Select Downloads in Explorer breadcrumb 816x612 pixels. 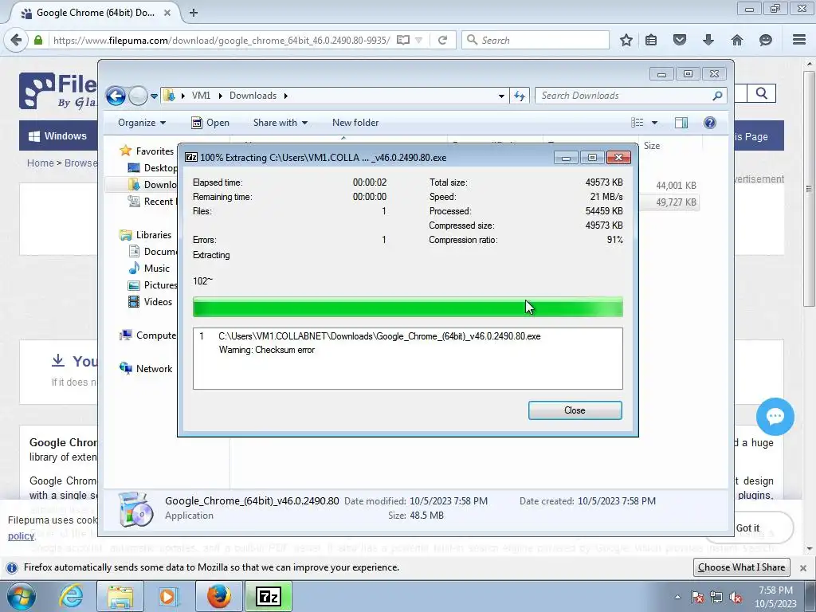253,96
